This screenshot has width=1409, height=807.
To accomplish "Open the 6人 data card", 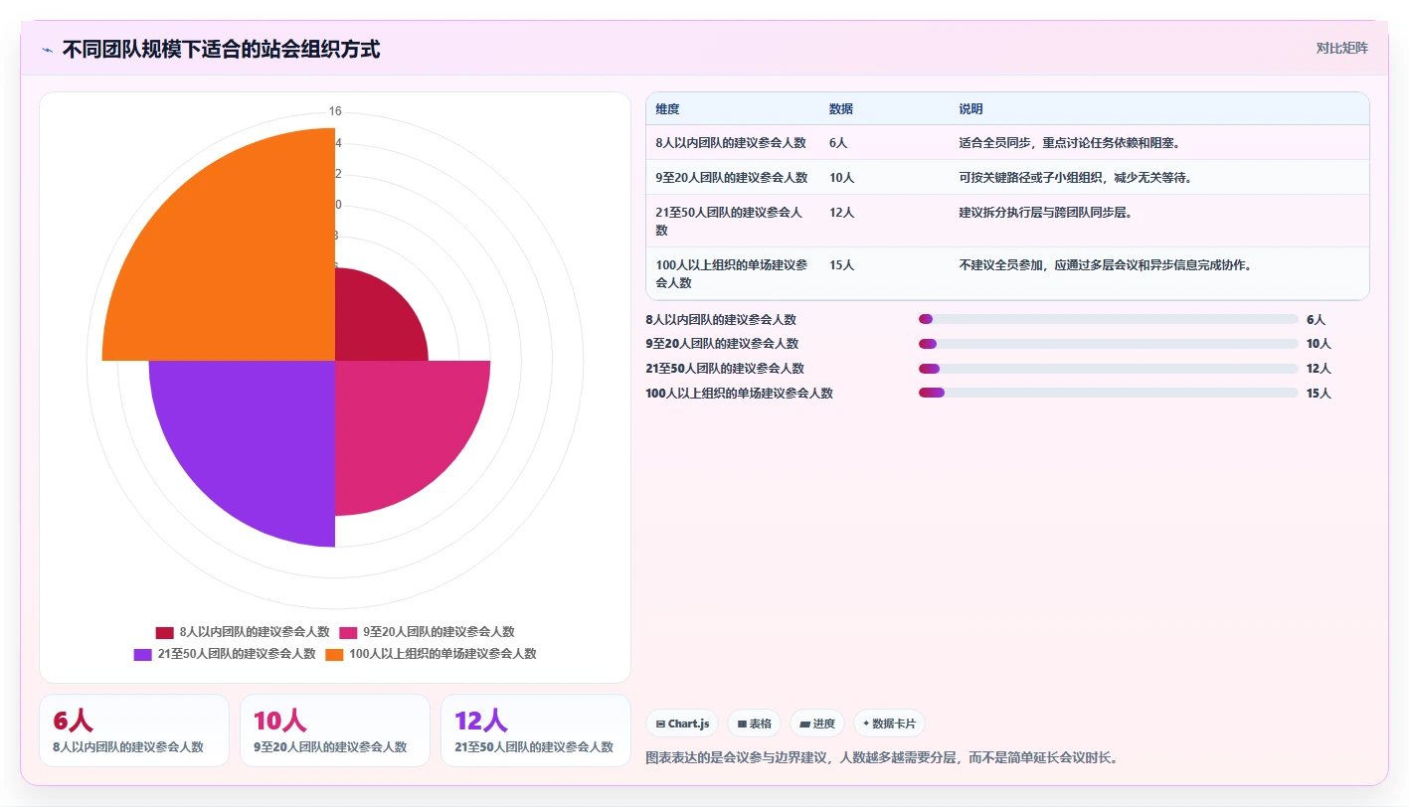I will [x=134, y=730].
